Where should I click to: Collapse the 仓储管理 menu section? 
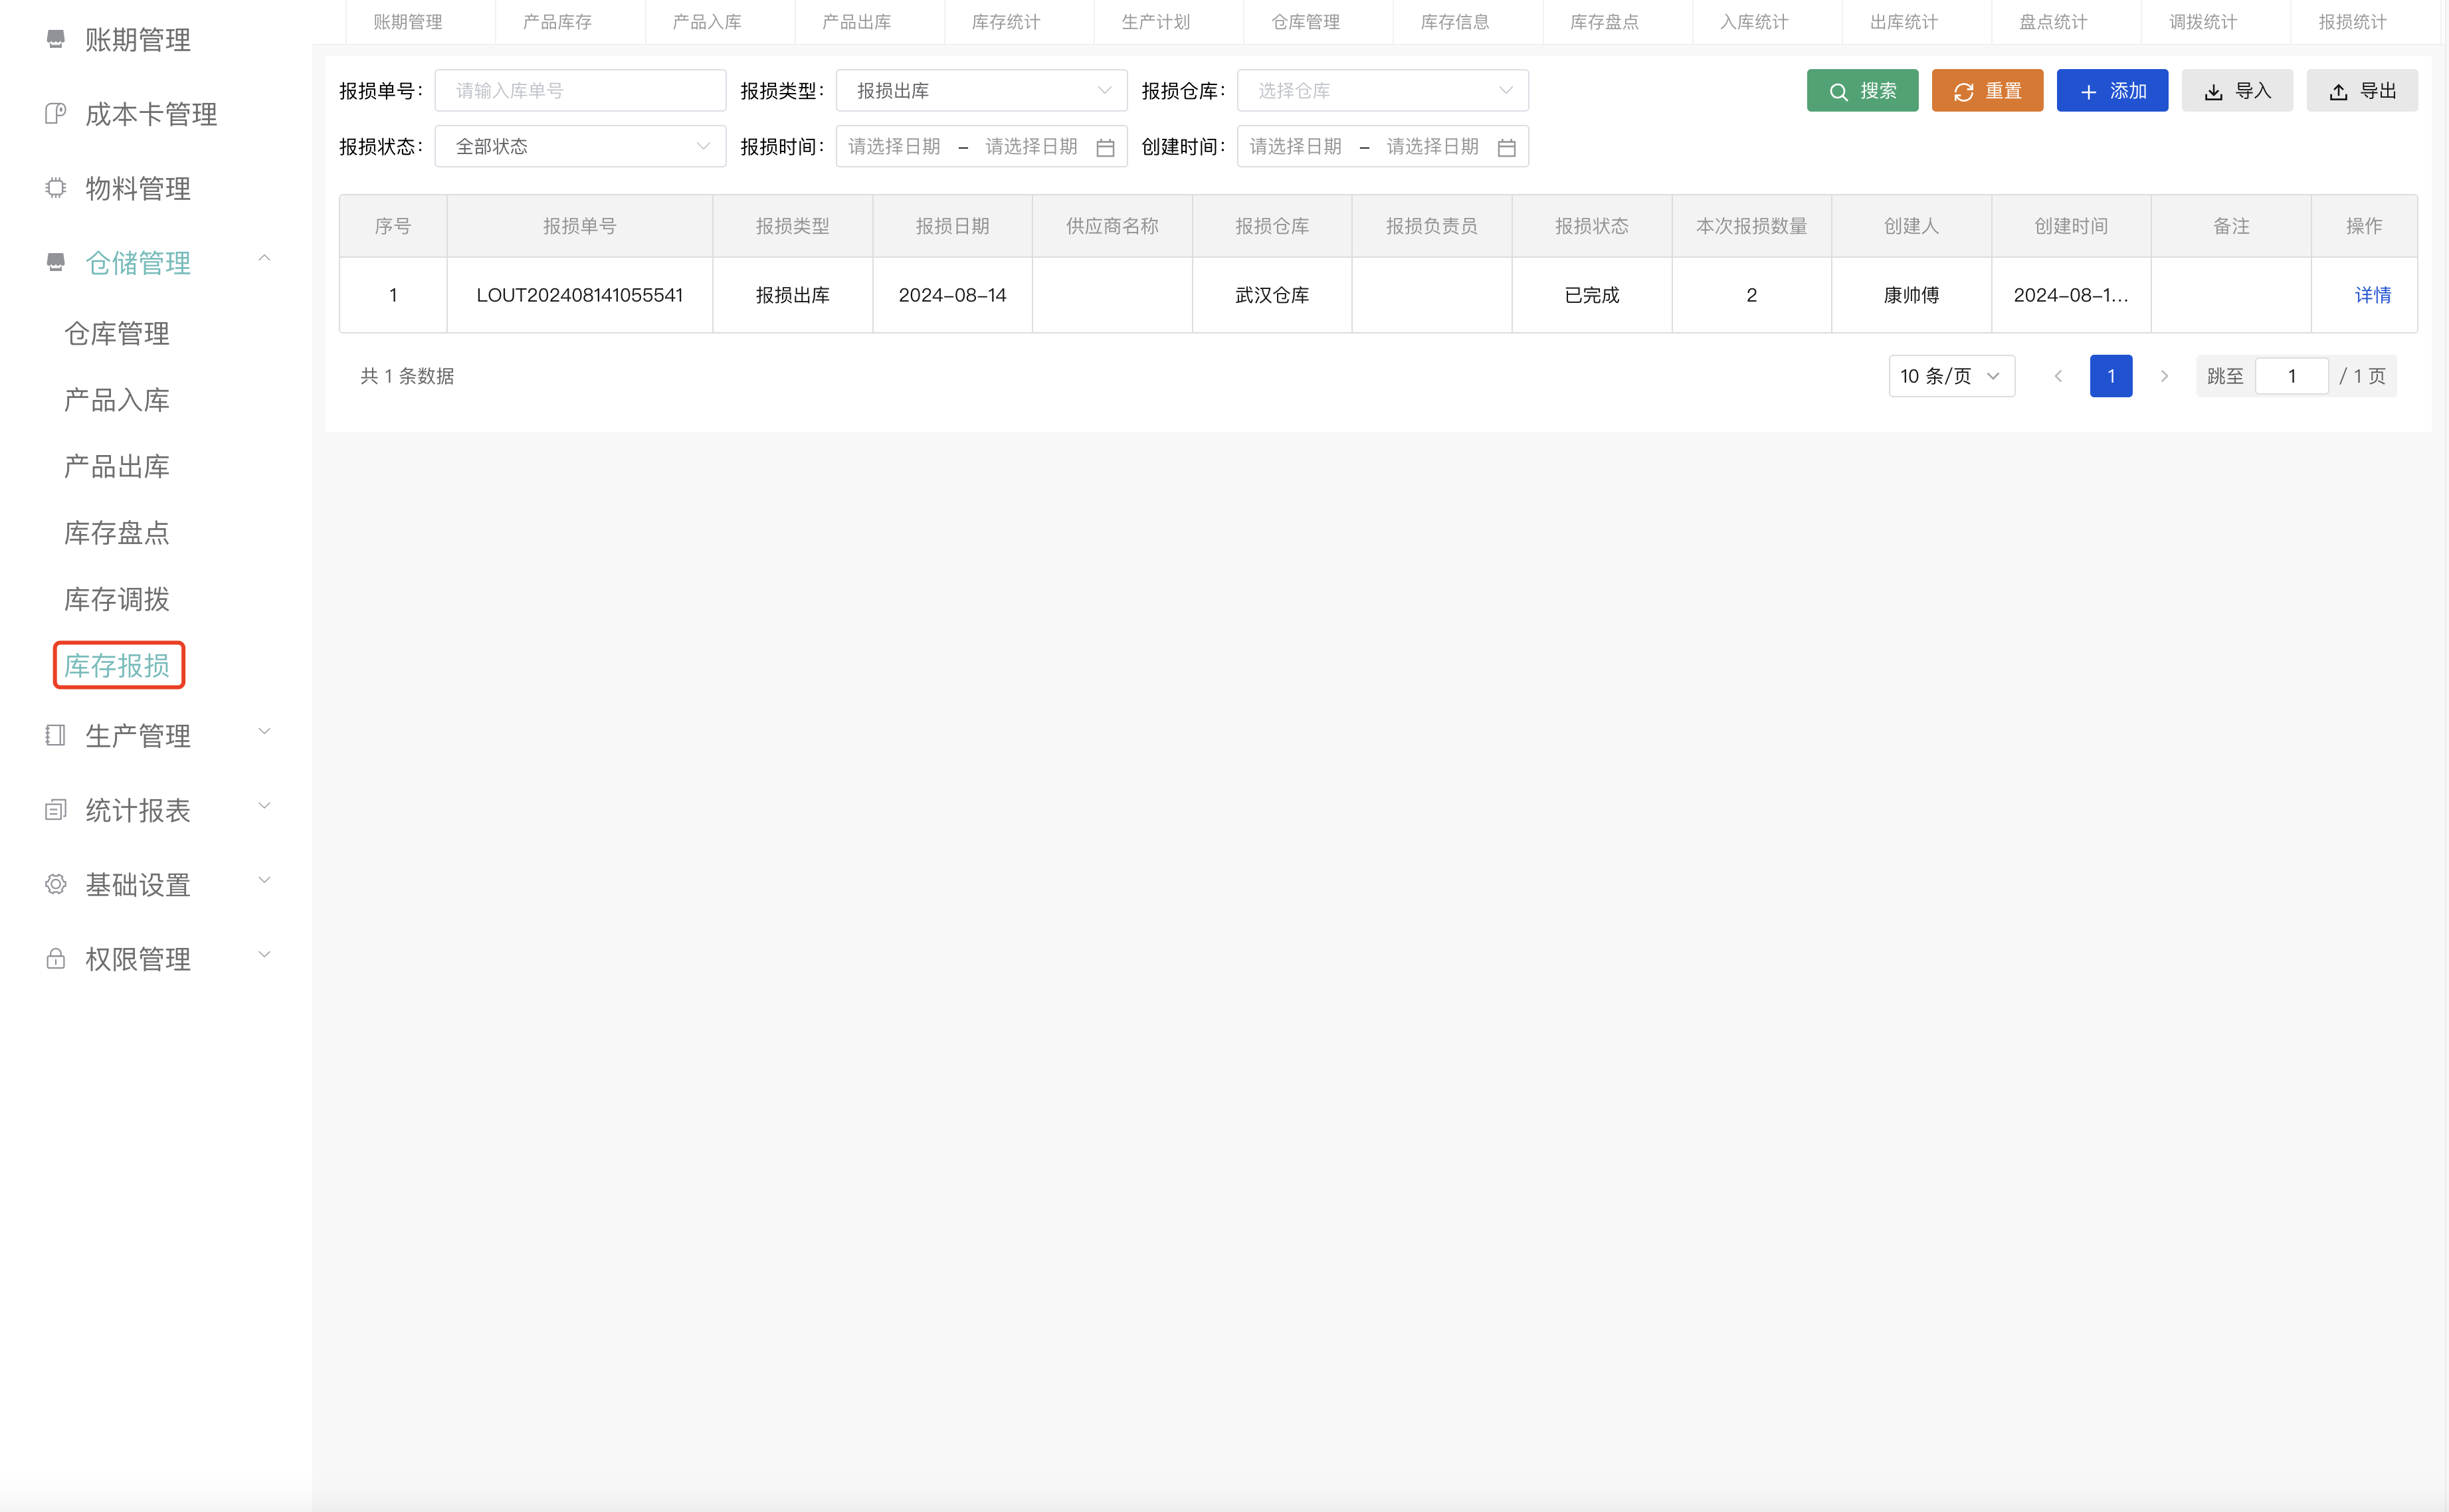pos(264,258)
